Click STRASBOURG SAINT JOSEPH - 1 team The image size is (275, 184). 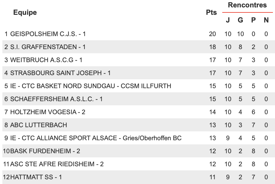coord(60,73)
